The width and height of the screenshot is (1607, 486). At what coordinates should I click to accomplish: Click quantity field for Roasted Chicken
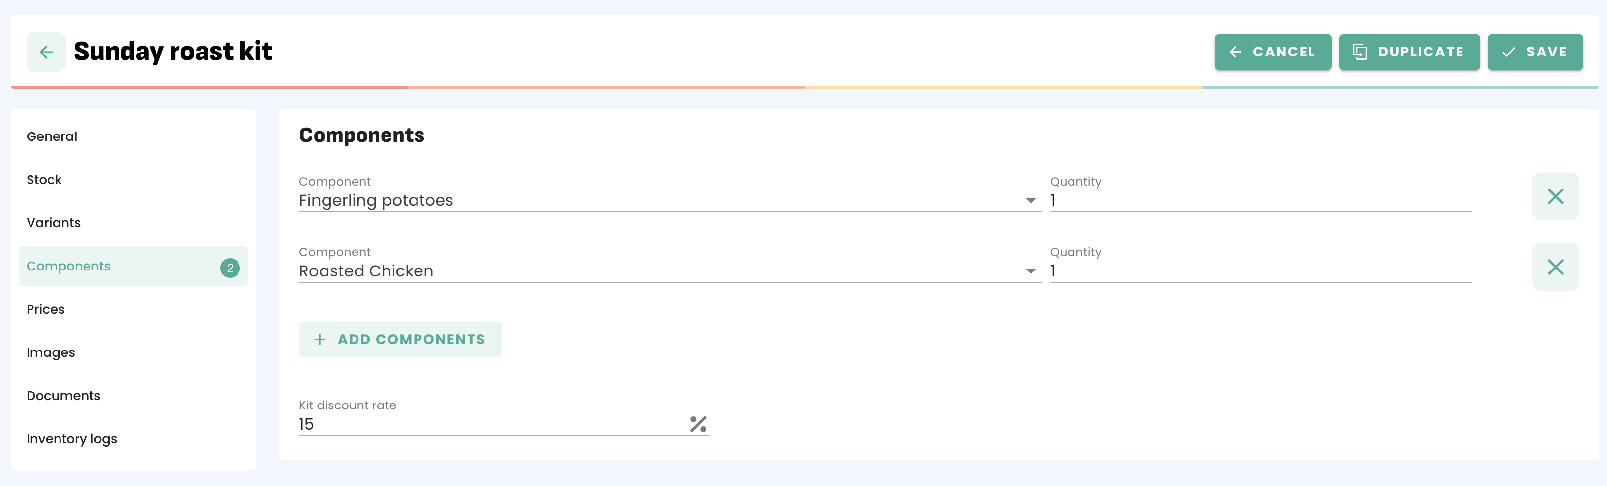tap(1260, 271)
